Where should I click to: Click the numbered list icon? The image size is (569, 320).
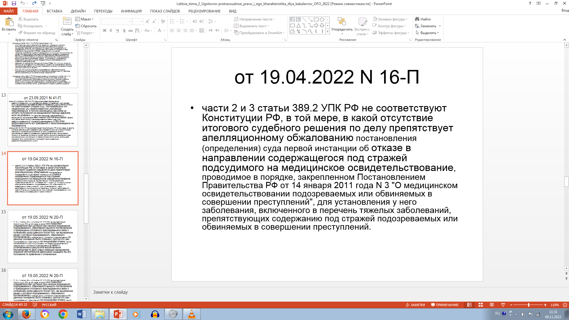pos(182,22)
